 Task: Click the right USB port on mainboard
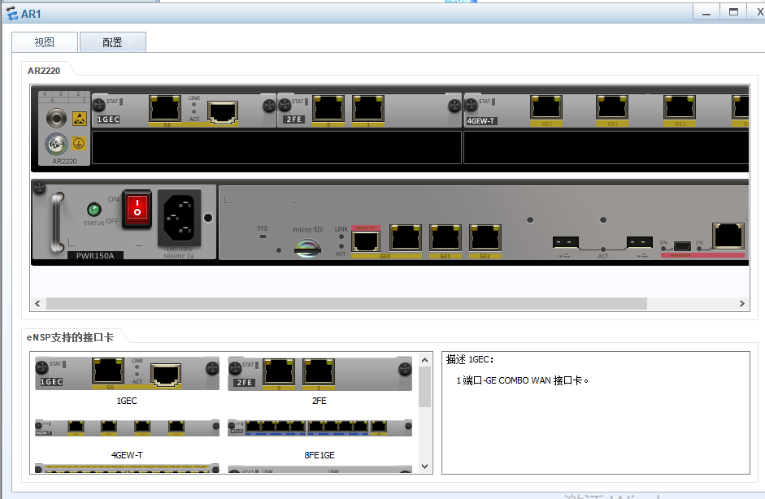tap(640, 242)
